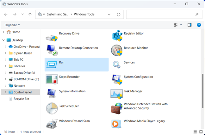Click the System Information label text
The image size is (205, 135).
point(72,91)
